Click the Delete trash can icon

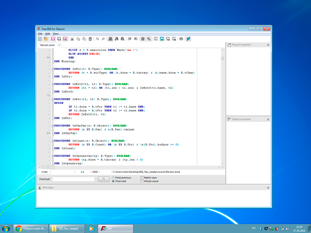(x=90, y=39)
